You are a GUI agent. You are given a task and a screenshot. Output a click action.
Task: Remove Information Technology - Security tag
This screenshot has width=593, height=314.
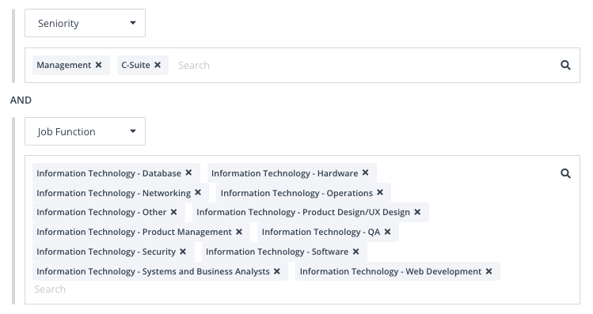[x=183, y=252]
